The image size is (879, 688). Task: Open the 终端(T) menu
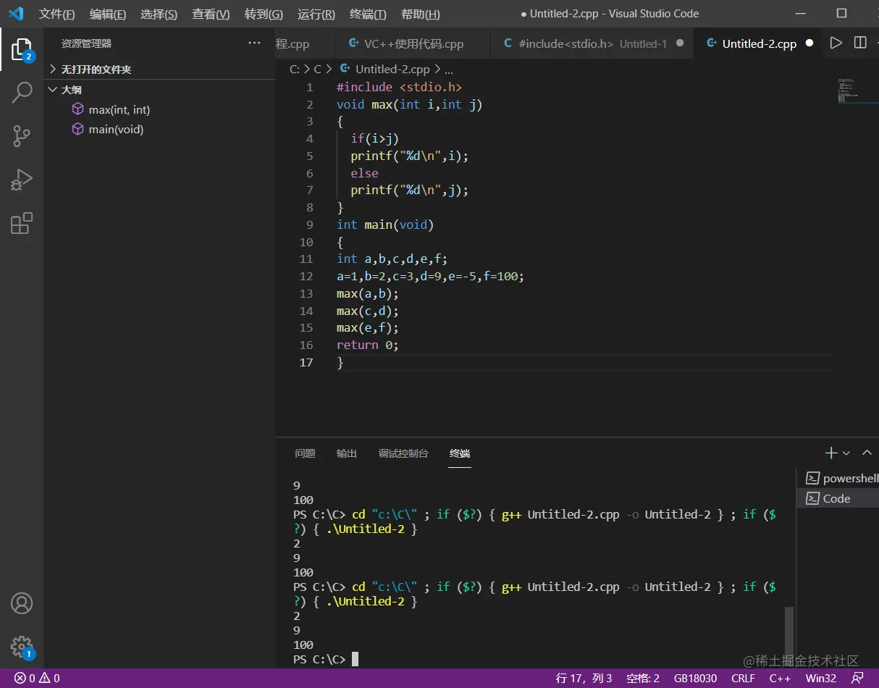tap(368, 14)
